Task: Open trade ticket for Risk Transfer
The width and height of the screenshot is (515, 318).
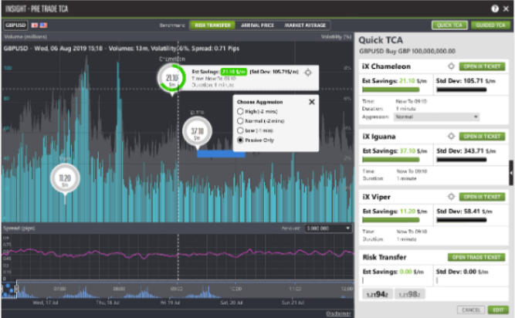Action: tap(476, 257)
